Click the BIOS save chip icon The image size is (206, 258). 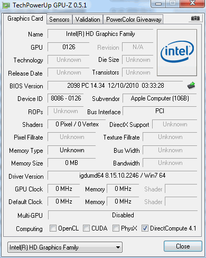(191, 86)
